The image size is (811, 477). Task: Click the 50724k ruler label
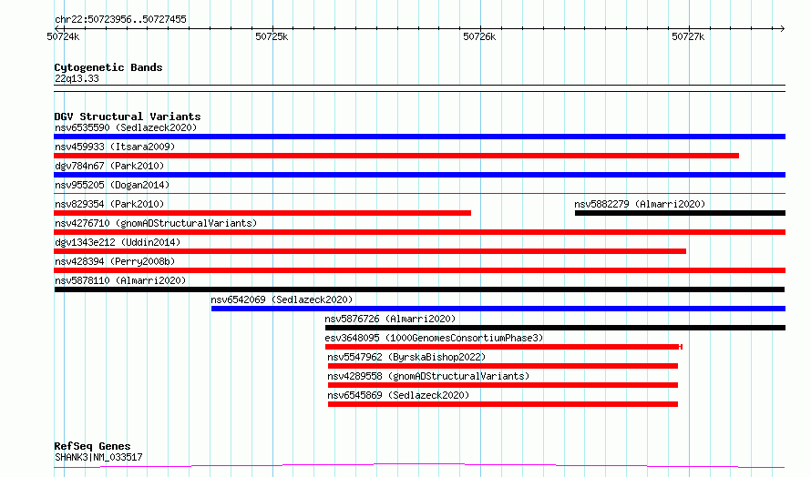click(63, 36)
